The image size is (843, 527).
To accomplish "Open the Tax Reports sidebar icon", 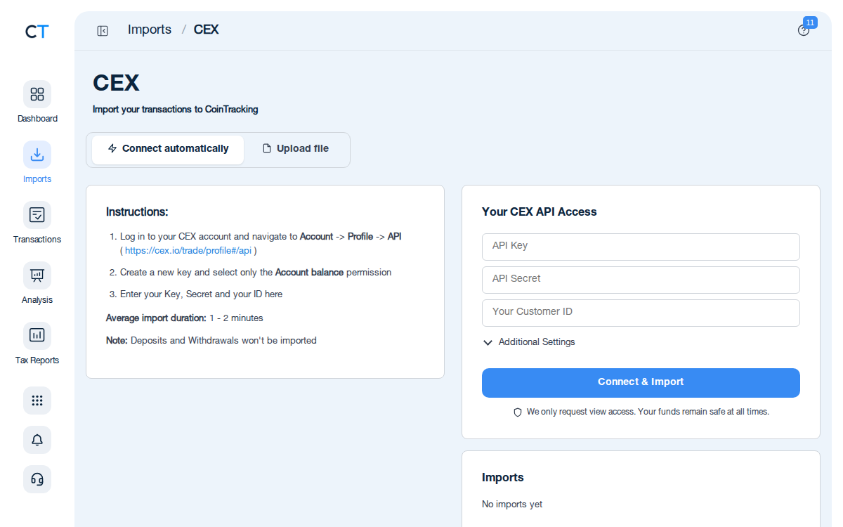I will pos(37,336).
